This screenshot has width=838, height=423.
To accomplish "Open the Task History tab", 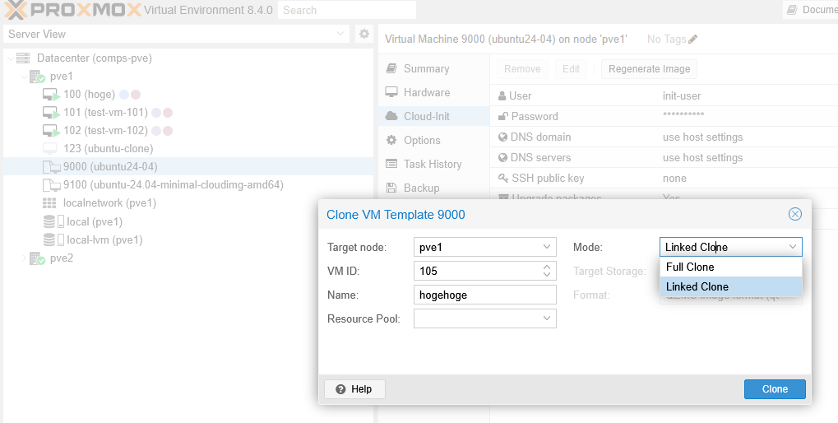I will pos(434,164).
